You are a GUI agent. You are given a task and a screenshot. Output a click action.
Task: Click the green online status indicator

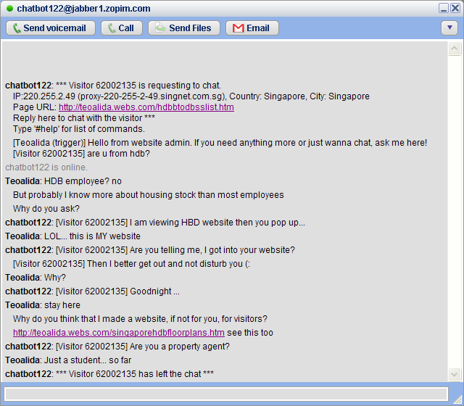coord(9,9)
